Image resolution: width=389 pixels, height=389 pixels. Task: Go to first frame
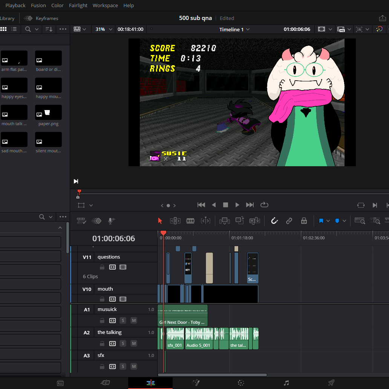[x=201, y=205]
